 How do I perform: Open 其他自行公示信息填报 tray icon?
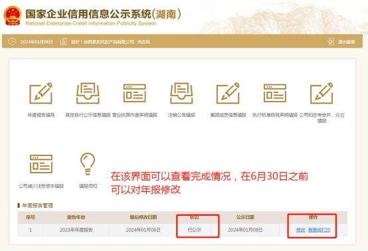coord(88,93)
